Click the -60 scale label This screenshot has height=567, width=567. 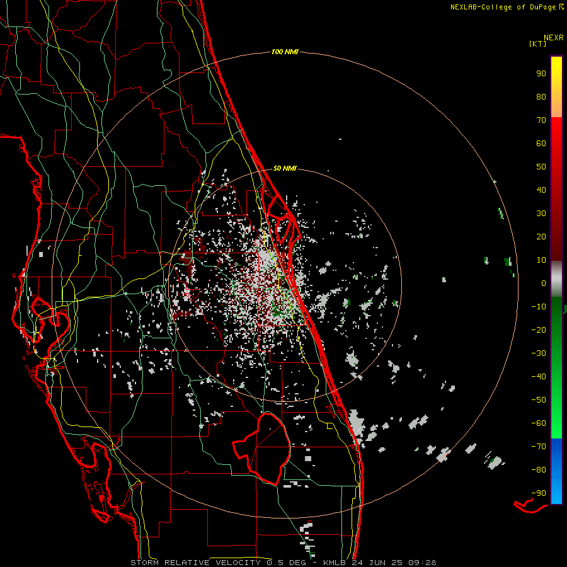[x=539, y=423]
